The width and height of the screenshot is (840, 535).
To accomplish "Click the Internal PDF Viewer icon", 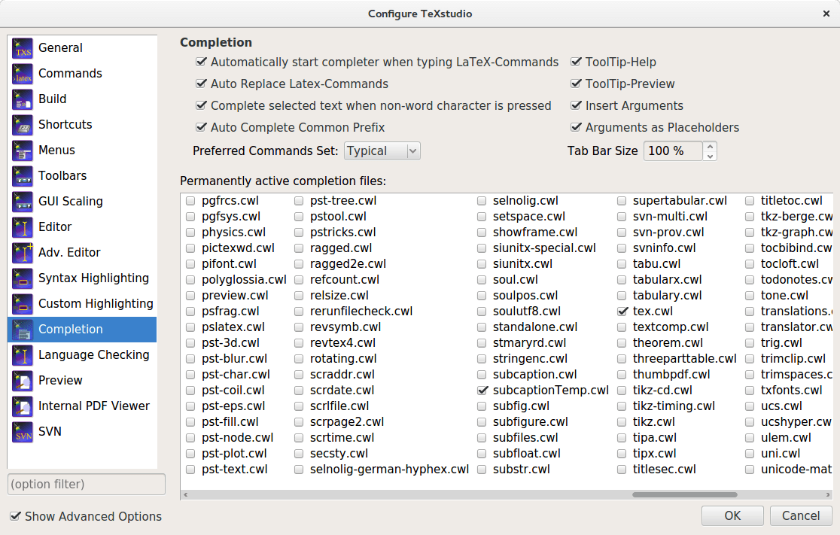I will [x=23, y=406].
